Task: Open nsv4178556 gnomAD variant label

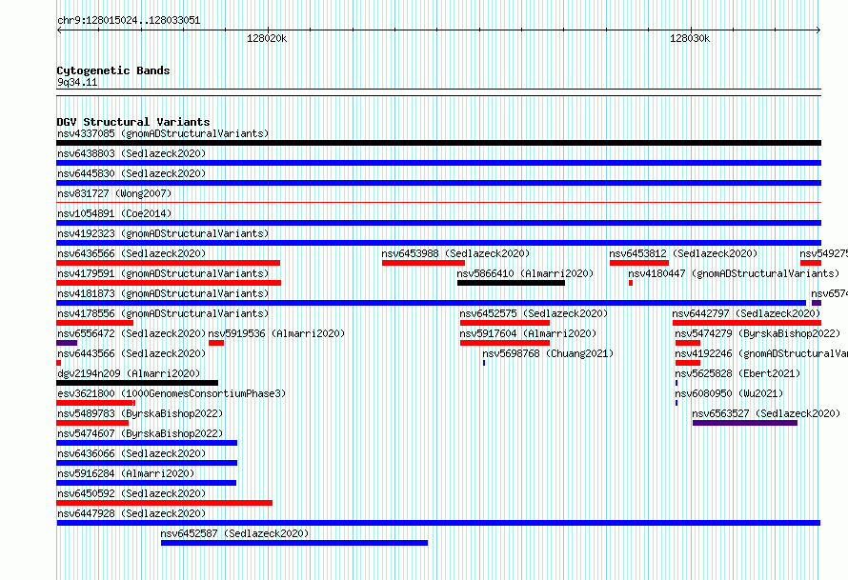Action: [x=163, y=313]
